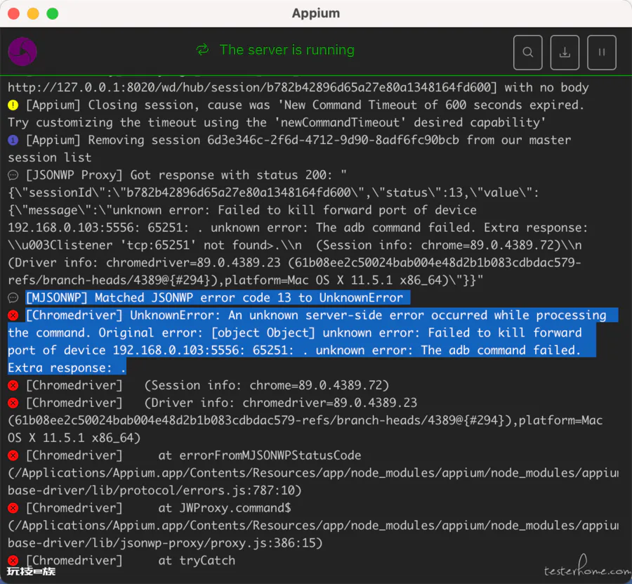Click '(Session info: chrome=89.0.4389.72)' error line
This screenshot has height=584, width=632.
[x=267, y=386]
